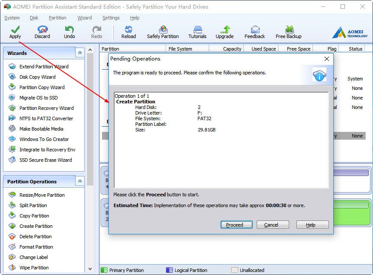Viewport: 373px width, 275px height.
Task: Open Feedback from the toolbar
Action: [x=255, y=32]
